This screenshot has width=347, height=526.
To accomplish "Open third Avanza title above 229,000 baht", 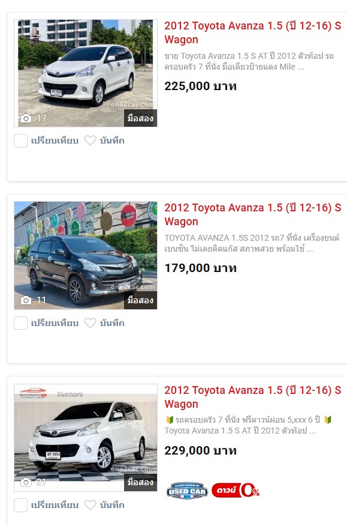I will tap(252, 397).
